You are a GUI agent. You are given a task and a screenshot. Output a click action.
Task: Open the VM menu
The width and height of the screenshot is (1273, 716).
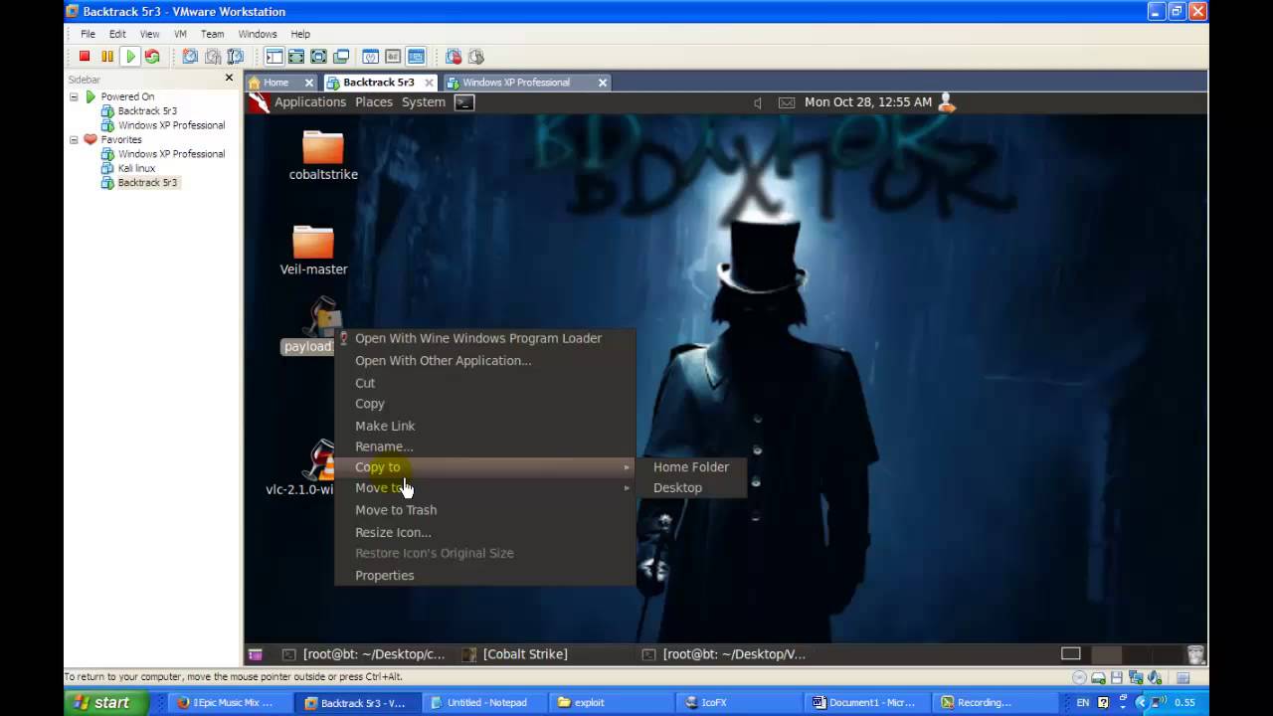(x=180, y=34)
